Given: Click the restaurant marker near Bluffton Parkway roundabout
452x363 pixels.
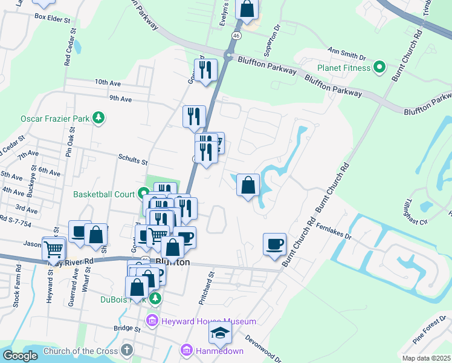Looking at the screenshot, I should tap(205, 72).
